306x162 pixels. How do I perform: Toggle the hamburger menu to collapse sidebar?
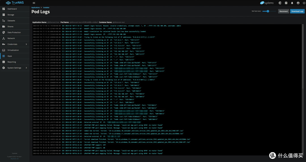point(34,3)
